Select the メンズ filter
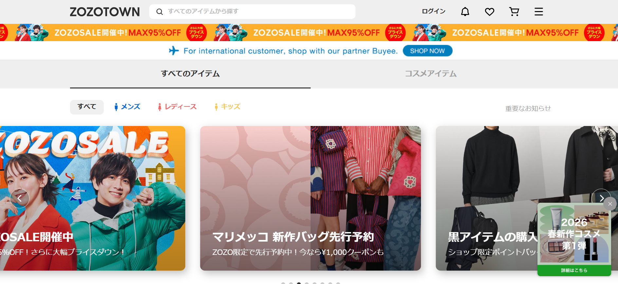Viewport: 618px width, 284px height. (127, 107)
